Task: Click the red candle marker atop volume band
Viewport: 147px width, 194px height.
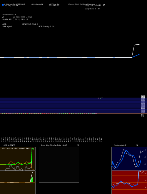Action: [98, 98]
